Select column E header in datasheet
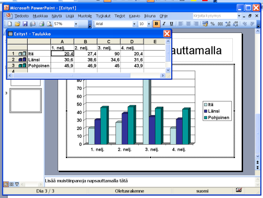This screenshot has height=198, width=263. pyautogui.click(x=155, y=42)
